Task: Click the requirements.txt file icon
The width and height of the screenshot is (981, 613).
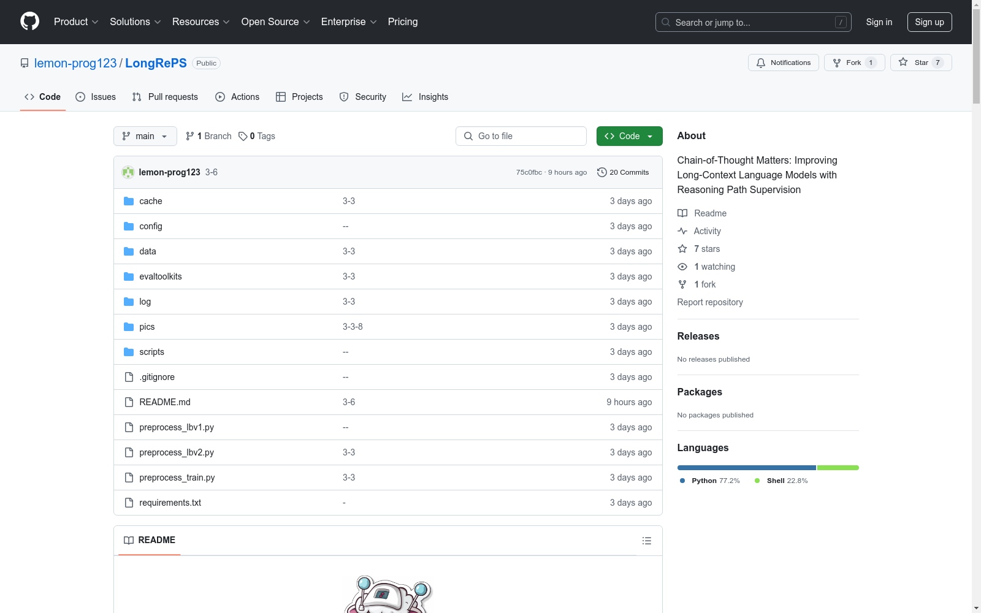Action: coord(129,503)
